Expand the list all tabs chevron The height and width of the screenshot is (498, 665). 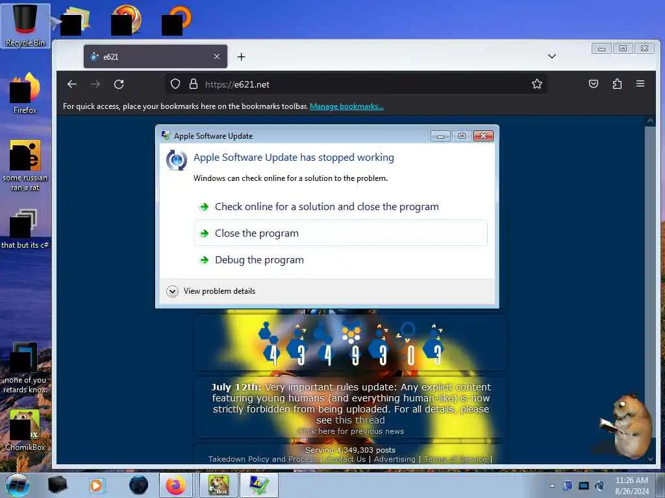click(552, 56)
